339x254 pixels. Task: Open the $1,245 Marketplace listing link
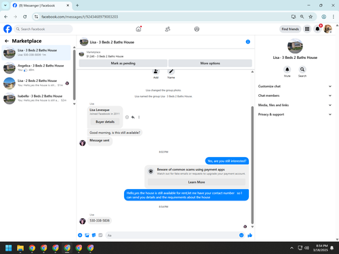pyautogui.click(x=105, y=56)
